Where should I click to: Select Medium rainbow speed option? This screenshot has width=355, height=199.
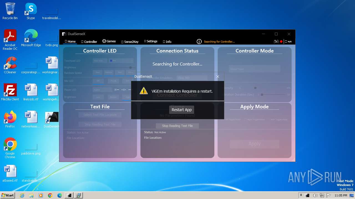tap(108, 72)
